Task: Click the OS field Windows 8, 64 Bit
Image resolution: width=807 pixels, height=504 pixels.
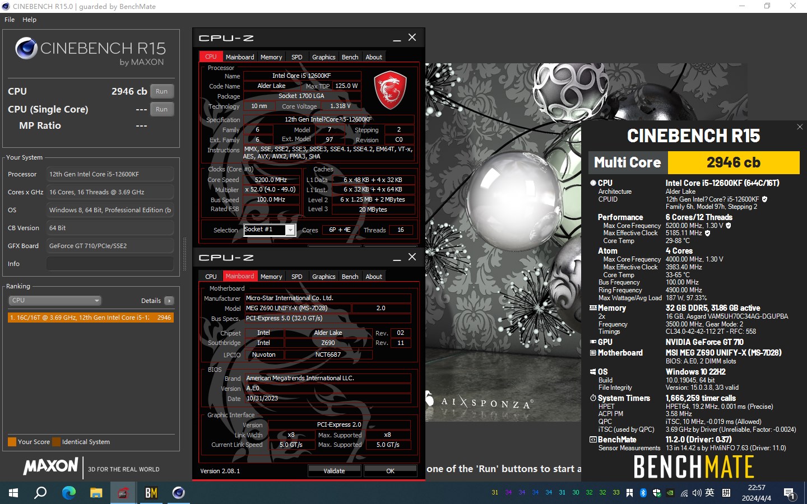Action: [110, 210]
